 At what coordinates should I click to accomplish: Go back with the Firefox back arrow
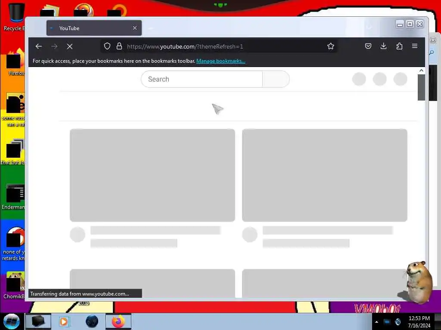coord(39,46)
